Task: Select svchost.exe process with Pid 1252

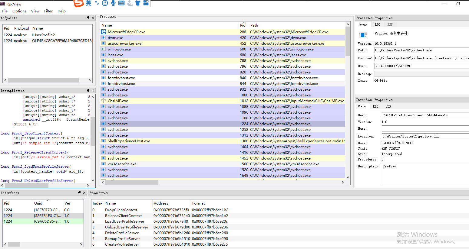Action: click(223, 129)
